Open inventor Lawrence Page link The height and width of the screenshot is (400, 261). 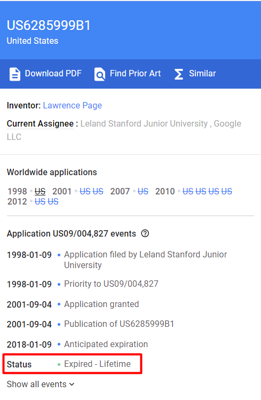click(73, 105)
